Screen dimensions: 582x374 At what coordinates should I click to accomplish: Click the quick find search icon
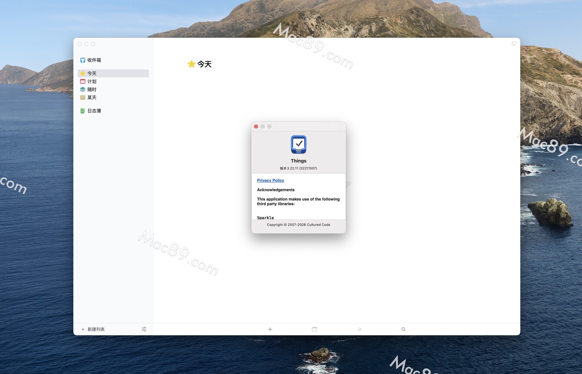[403, 329]
